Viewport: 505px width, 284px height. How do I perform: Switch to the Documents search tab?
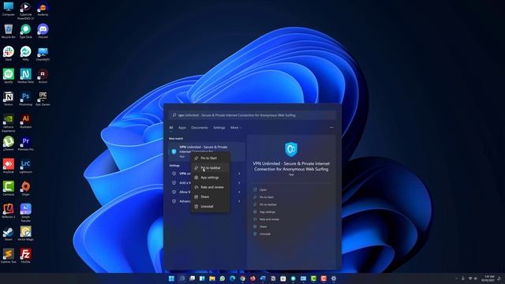[200, 128]
